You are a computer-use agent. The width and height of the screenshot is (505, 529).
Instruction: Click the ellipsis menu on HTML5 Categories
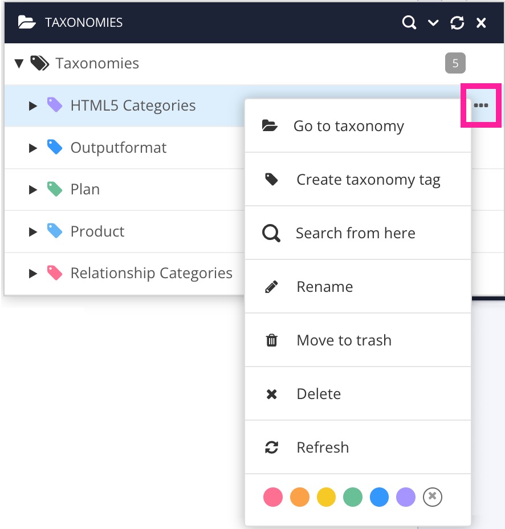481,105
